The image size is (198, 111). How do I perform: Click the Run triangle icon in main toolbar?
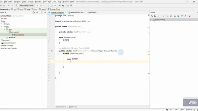tap(37, 6)
